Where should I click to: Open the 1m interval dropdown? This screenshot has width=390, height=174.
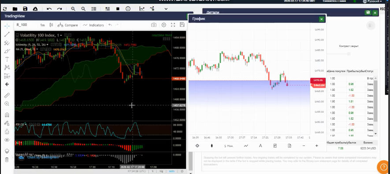(x=43, y=25)
